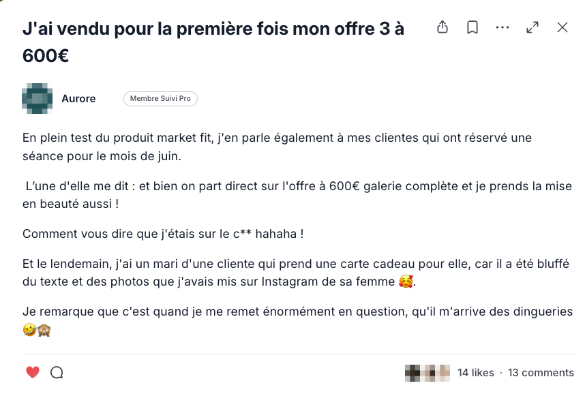Expand the post to full screen
This screenshot has width=585, height=394.
532,27
